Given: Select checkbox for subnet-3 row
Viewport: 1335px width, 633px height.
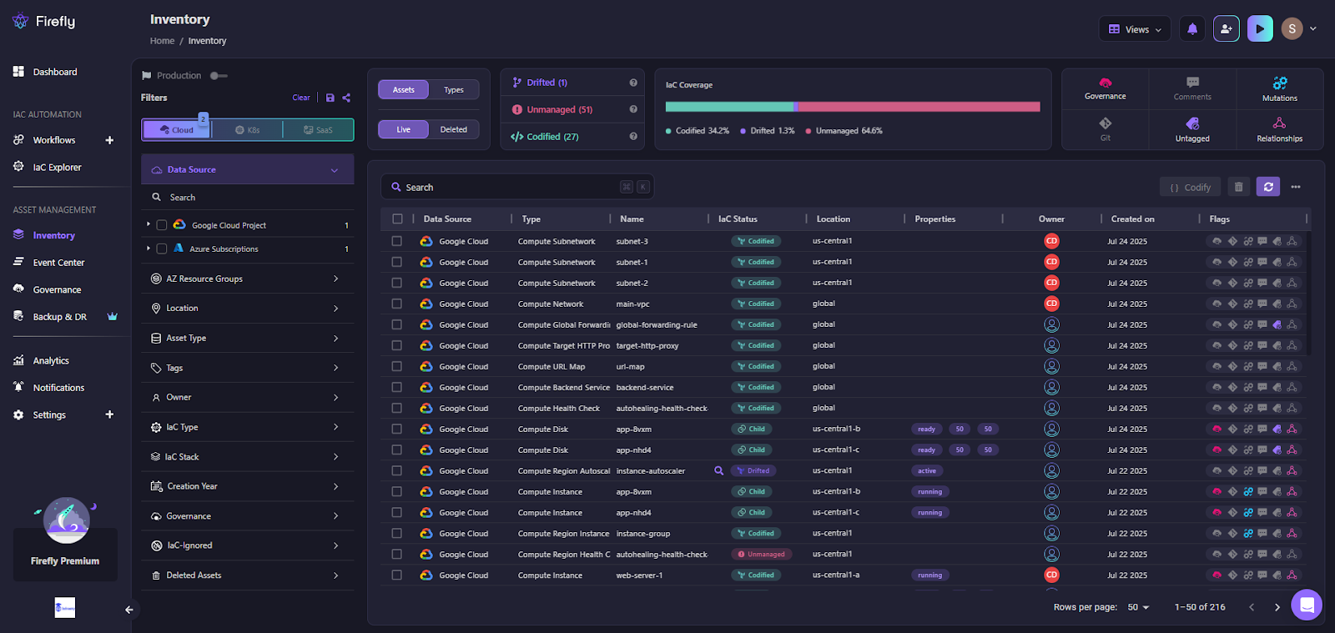Looking at the screenshot, I should pyautogui.click(x=397, y=241).
